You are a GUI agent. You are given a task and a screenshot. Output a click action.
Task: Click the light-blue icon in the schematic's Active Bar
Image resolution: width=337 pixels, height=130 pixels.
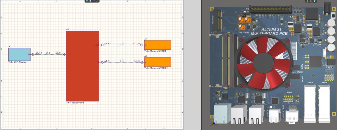click(90, 1)
